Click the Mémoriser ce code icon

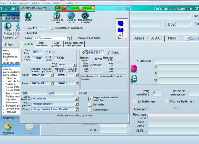(56, 15)
